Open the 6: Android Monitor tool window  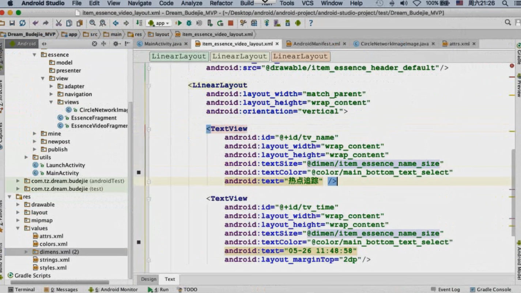coord(113,289)
